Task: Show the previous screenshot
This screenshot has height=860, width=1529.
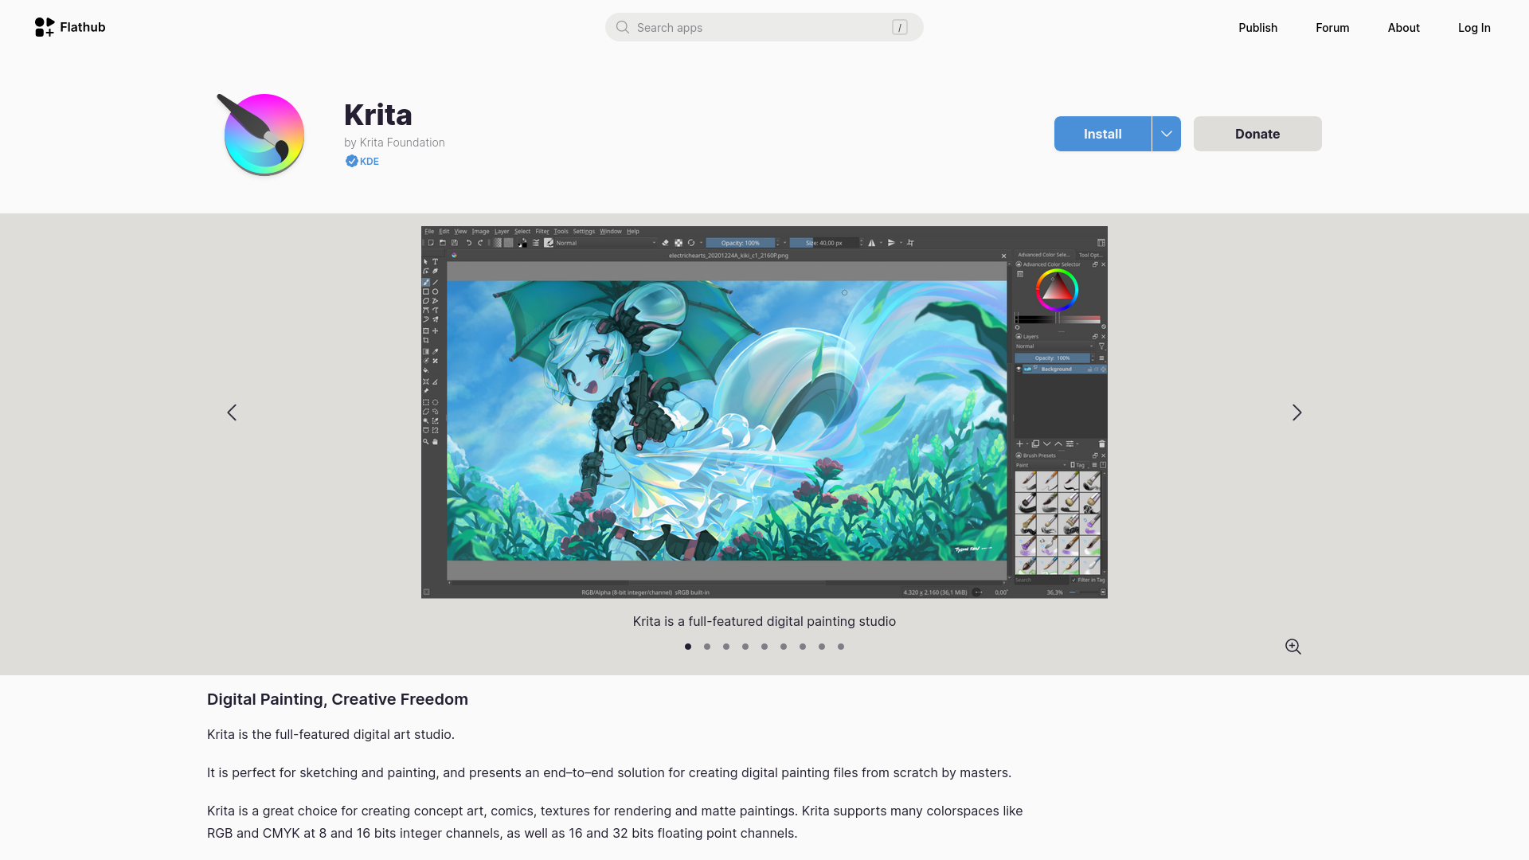Action: coord(232,412)
